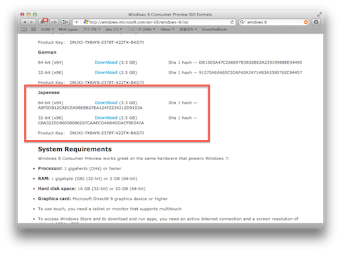341x253 pixels.
Task: Expand the ELISE bookmarks folder
Action: (48, 30)
